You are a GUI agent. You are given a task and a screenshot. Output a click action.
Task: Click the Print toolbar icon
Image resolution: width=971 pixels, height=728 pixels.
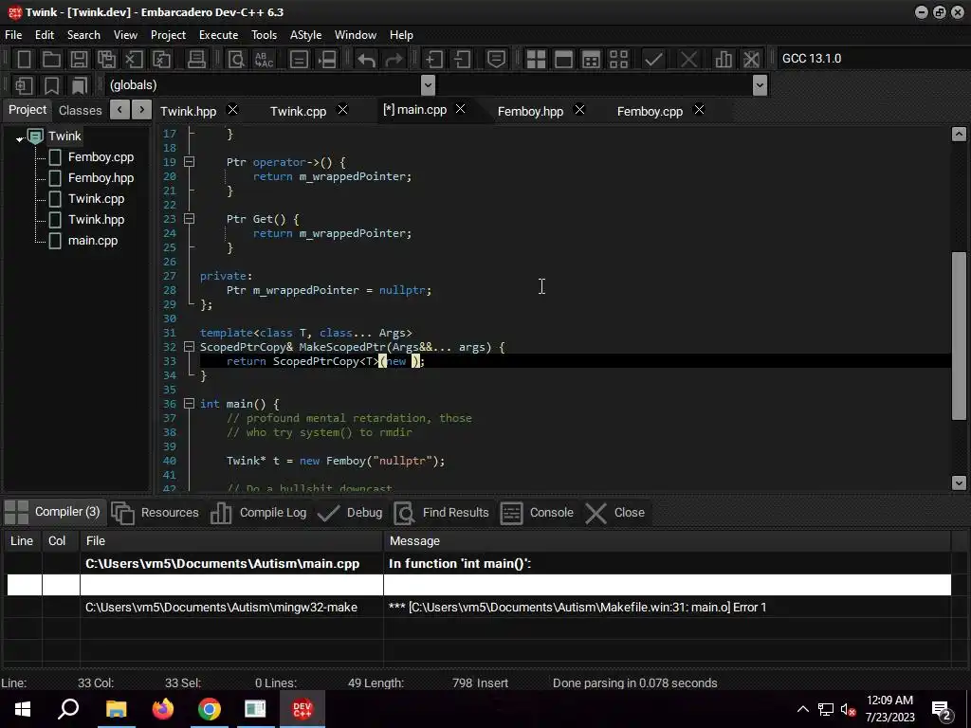pos(196,60)
